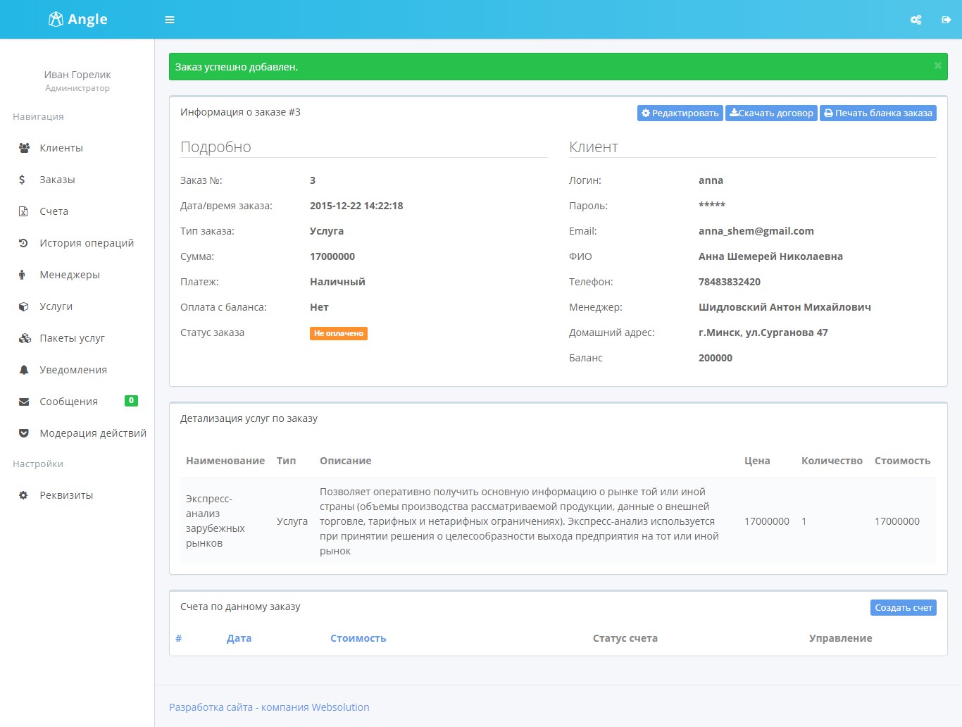Image resolution: width=962 pixels, height=727 pixels.
Task: Click the logout icon in top bar
Action: coord(947,20)
